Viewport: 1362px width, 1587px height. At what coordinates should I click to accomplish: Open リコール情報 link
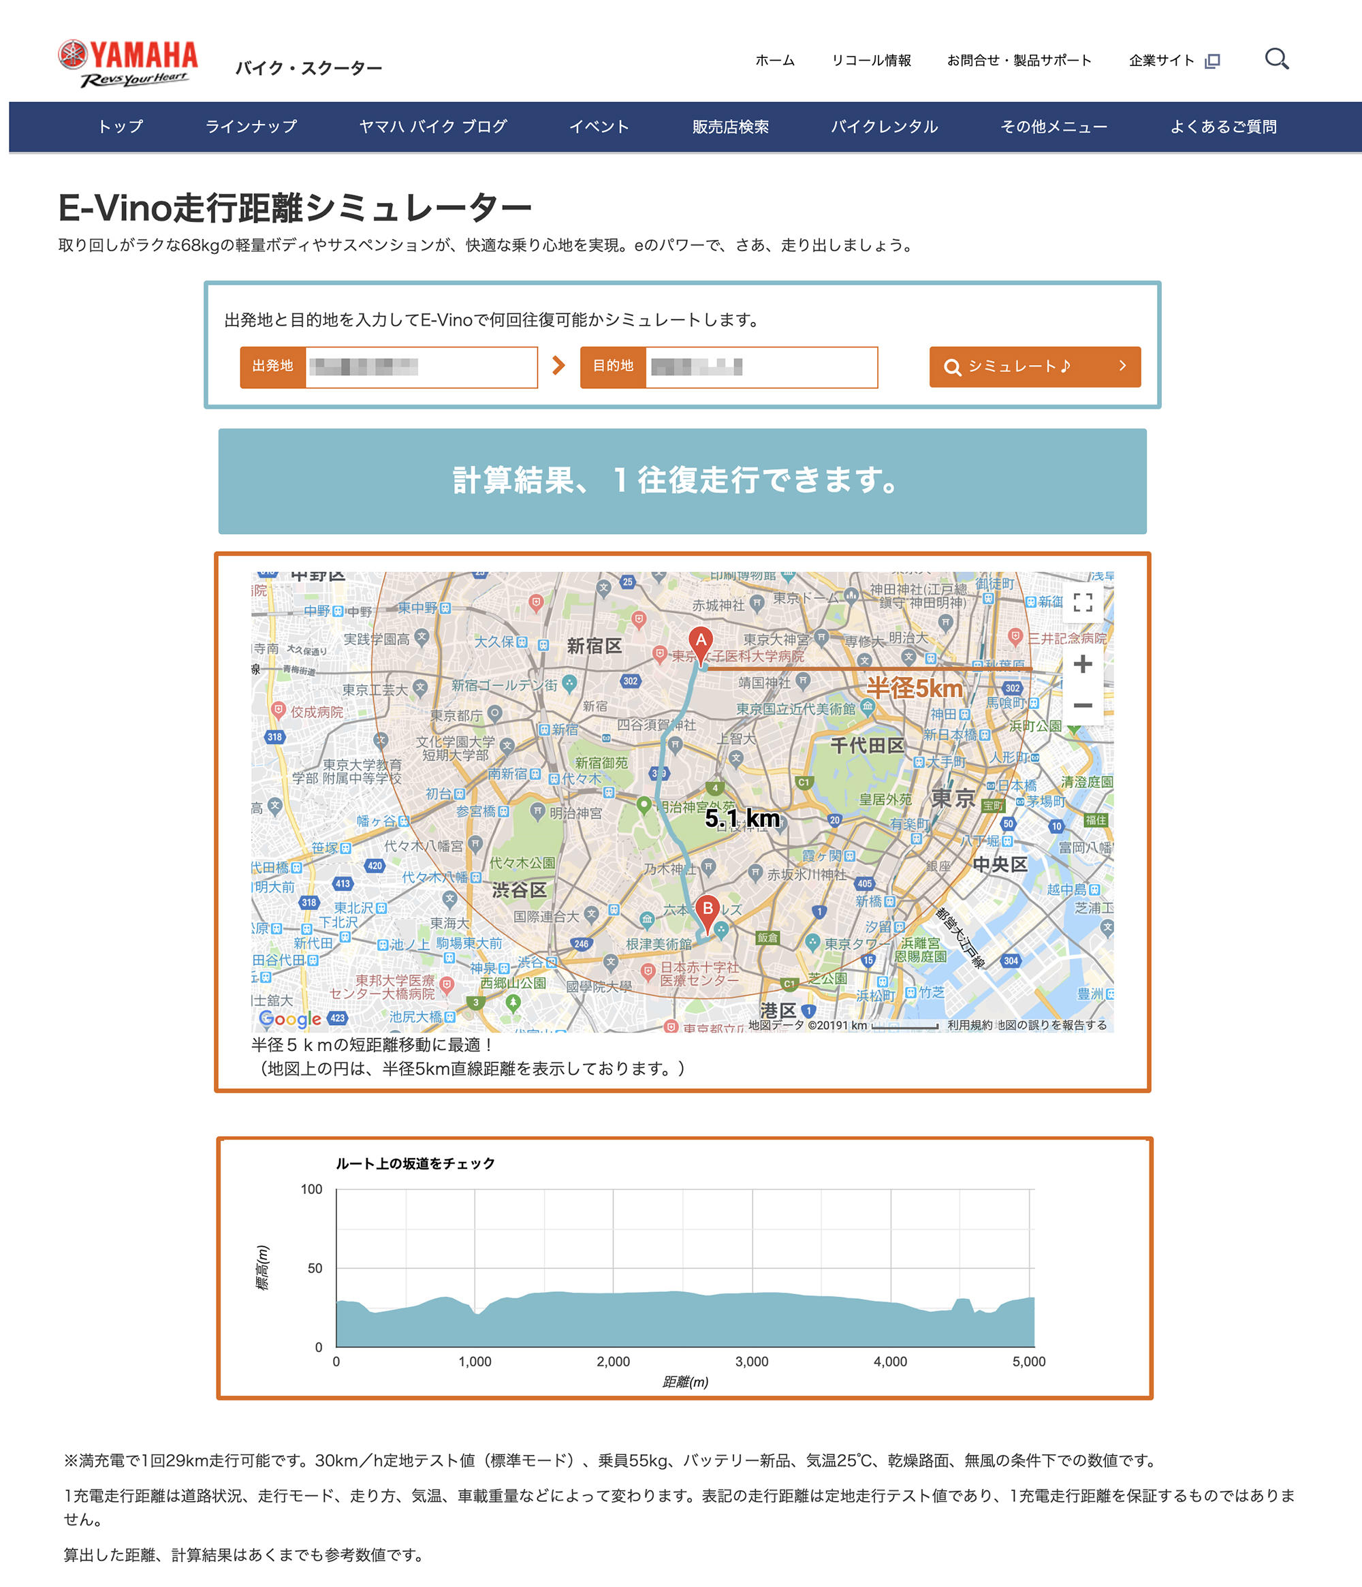[x=871, y=61]
